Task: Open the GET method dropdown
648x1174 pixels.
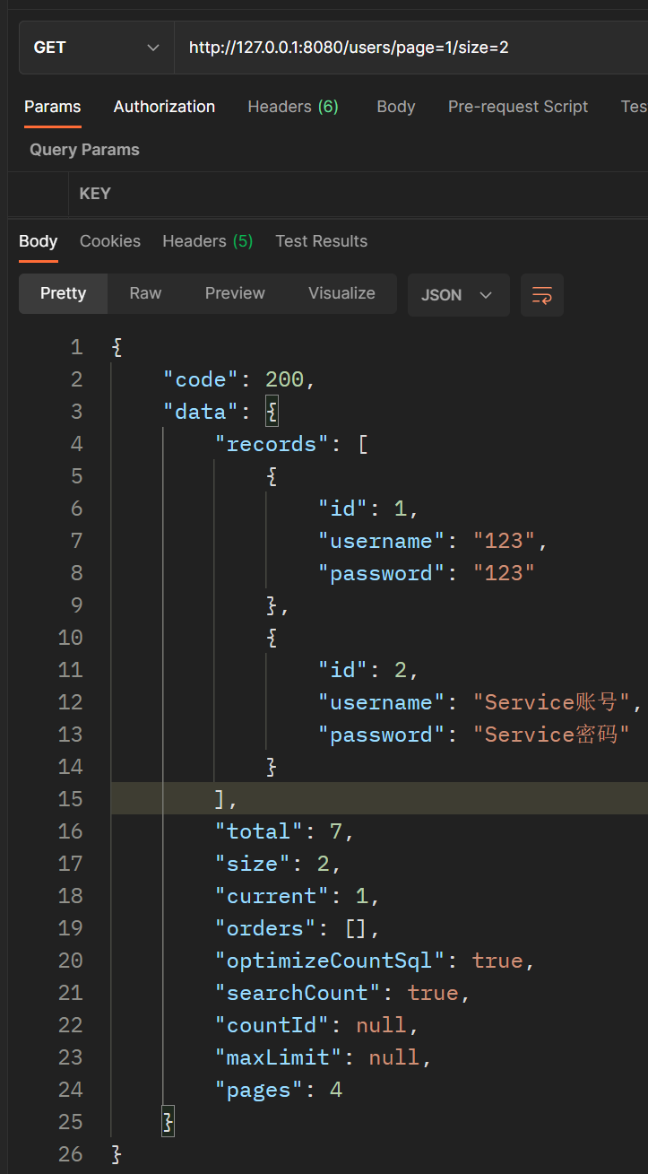Action: (96, 48)
